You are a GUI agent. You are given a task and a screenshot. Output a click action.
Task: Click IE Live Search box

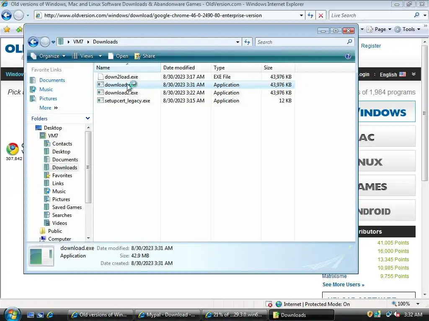pyautogui.click(x=371, y=15)
